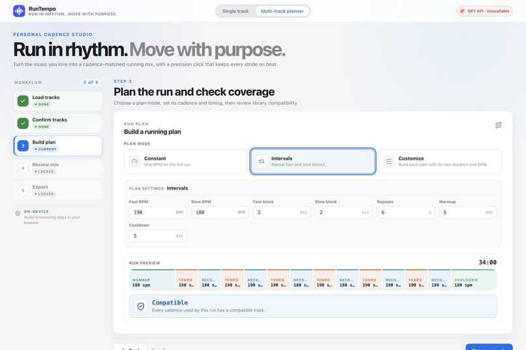This screenshot has width=526, height=350.
Task: Select the first Recovery 180 preview segment
Action: click(x=209, y=280)
